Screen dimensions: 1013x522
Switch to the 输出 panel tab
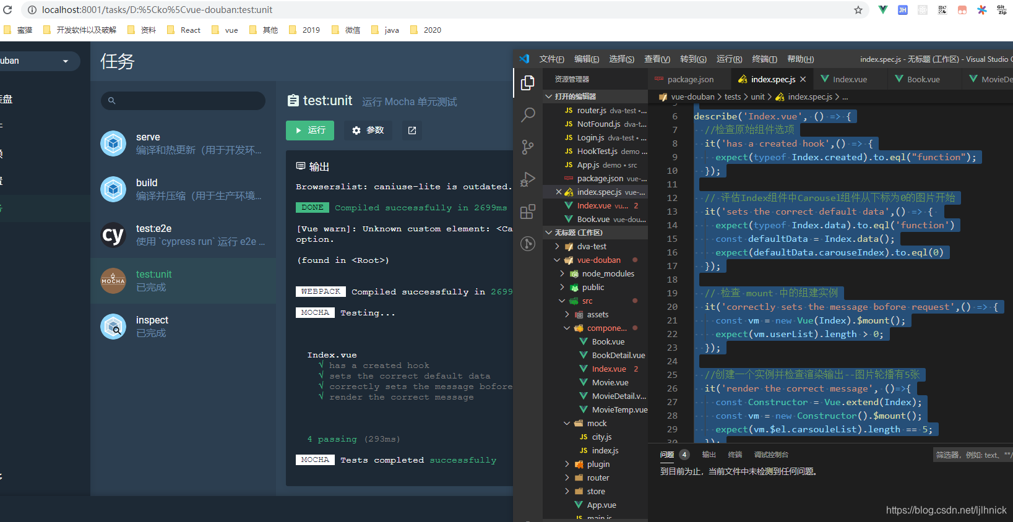tap(709, 455)
